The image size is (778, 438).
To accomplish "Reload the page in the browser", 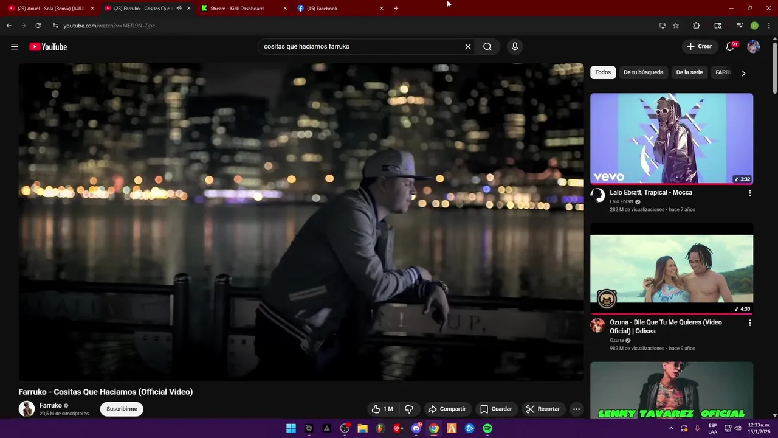I will (38, 26).
